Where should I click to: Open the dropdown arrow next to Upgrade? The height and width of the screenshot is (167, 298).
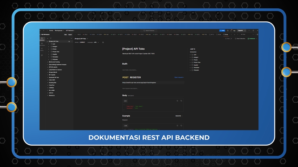pos(245,31)
